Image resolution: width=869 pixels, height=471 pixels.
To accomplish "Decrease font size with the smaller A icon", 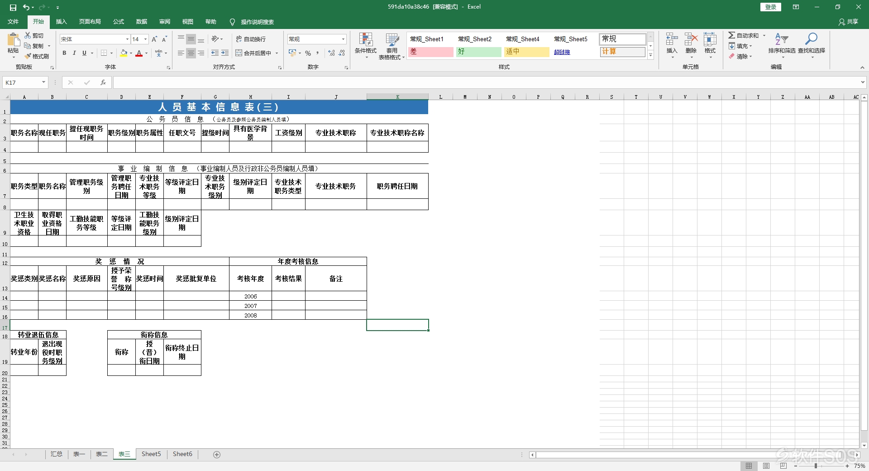I will click(x=164, y=39).
